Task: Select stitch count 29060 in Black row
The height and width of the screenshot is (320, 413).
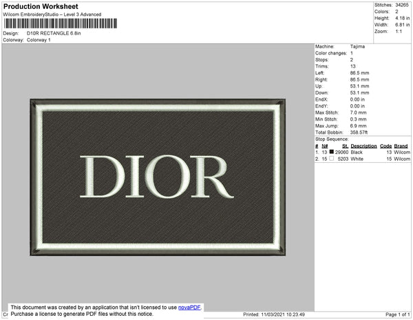Action: pos(341,152)
